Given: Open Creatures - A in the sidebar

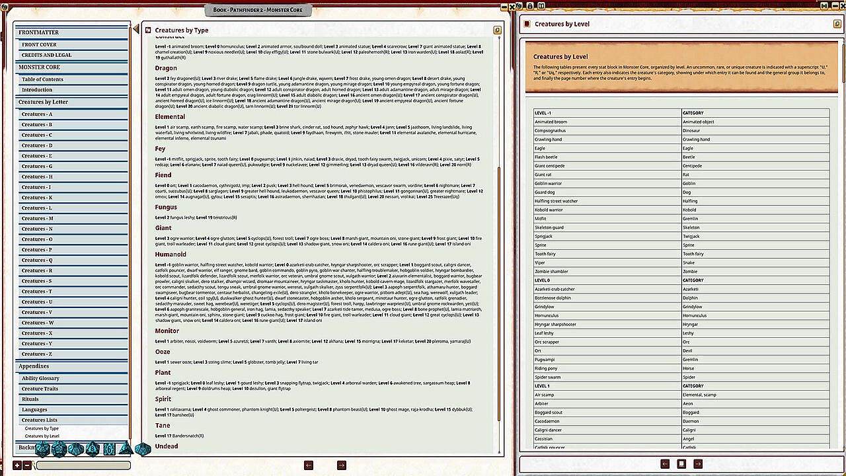Looking at the screenshot, I should pos(73,114).
